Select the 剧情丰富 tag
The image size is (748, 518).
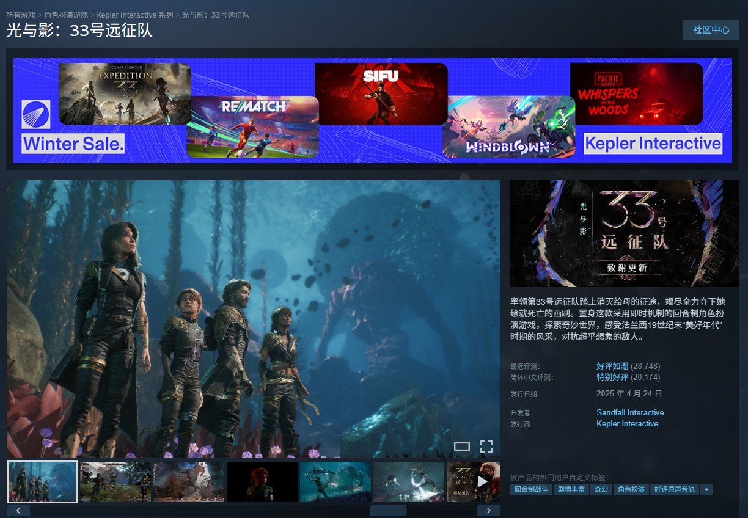click(x=570, y=490)
